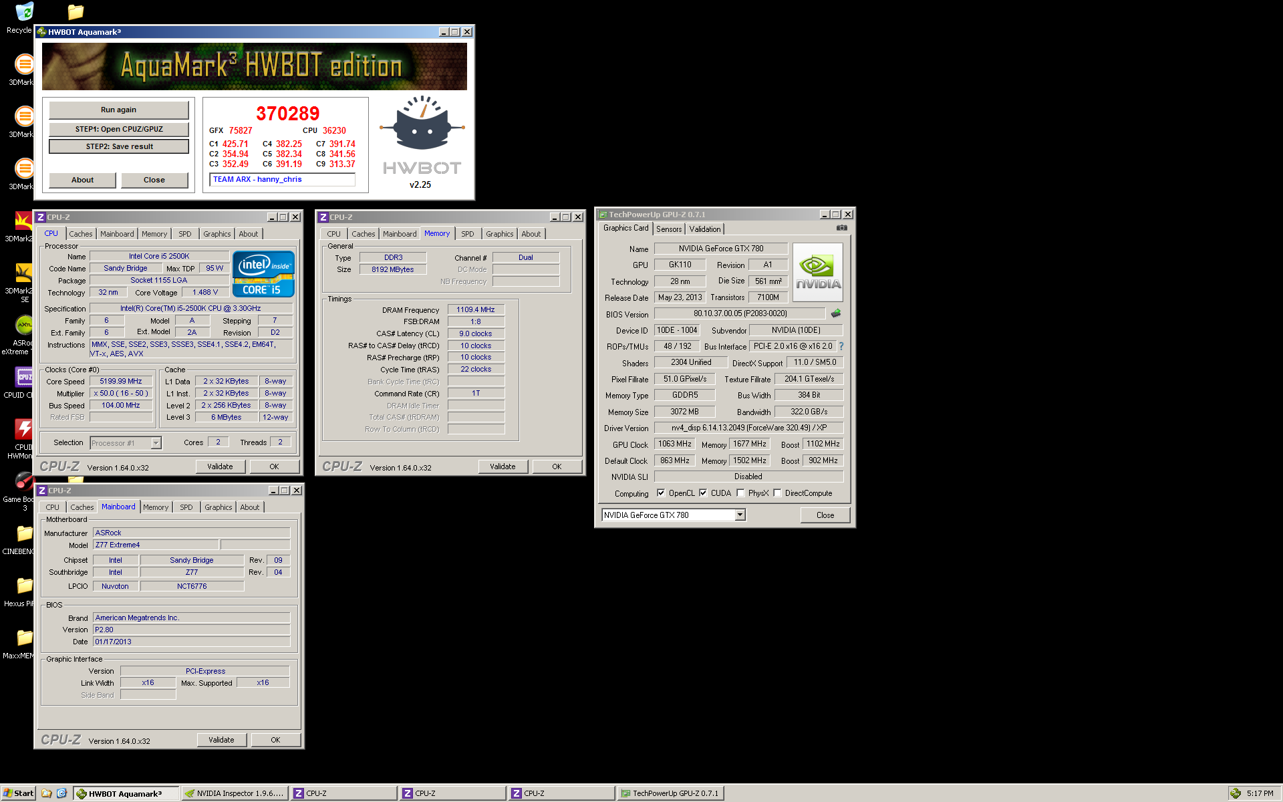Click STEP1: Open CPUZ/GPUZ button
This screenshot has height=802, width=1283.
pyautogui.click(x=118, y=129)
